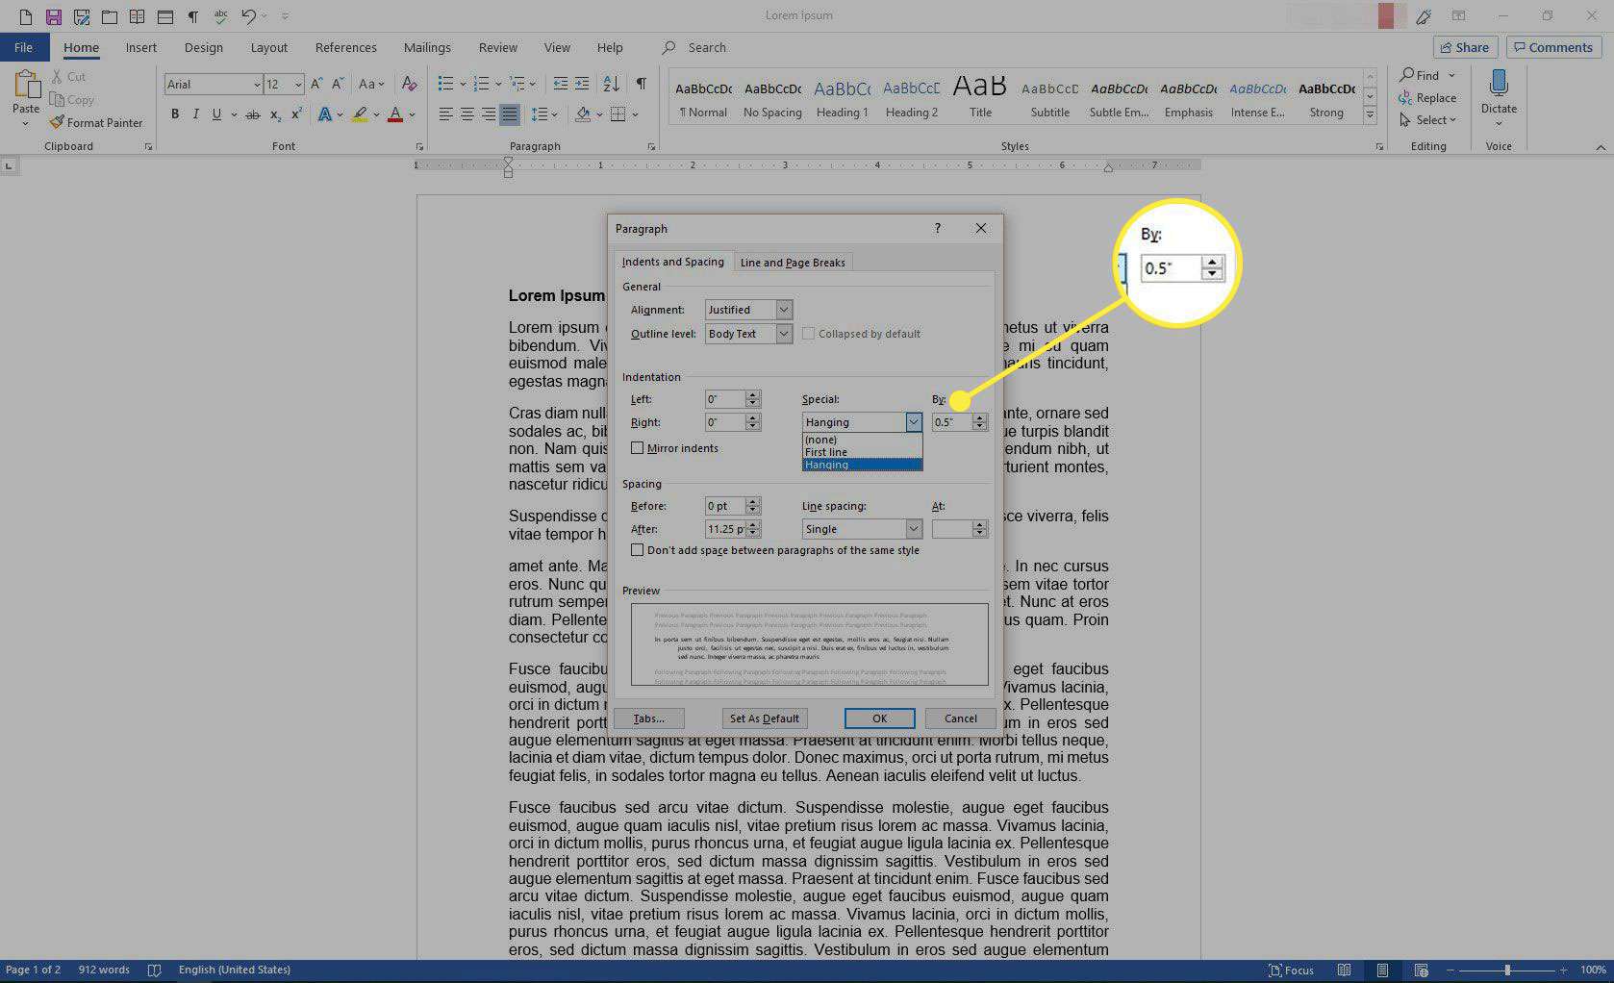This screenshot has width=1614, height=983.
Task: Apply strikethrough formatting
Action: click(x=252, y=114)
